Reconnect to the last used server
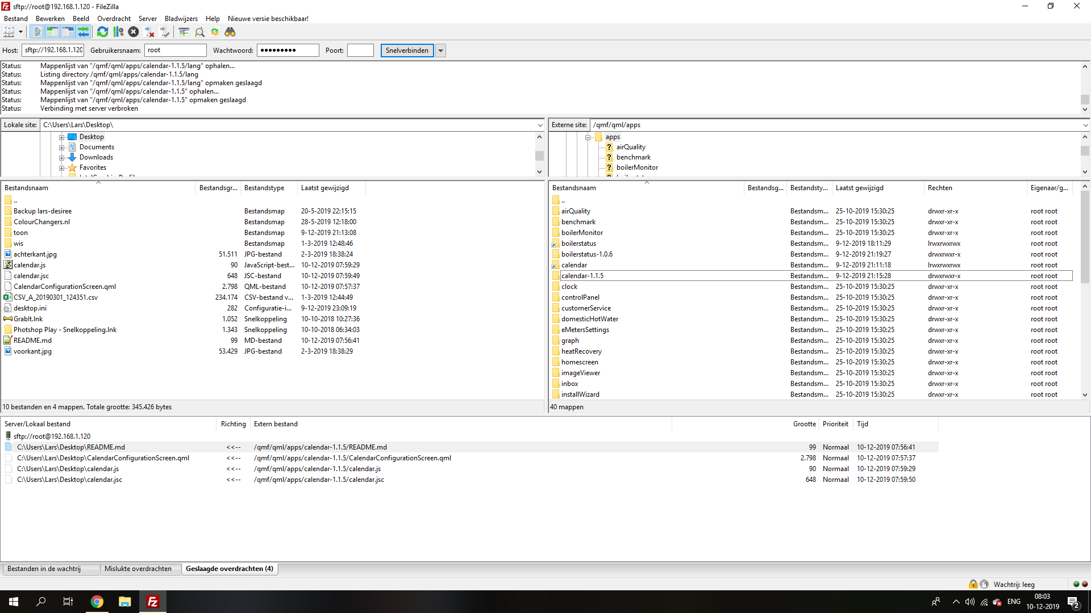1091x613 pixels. click(x=165, y=32)
